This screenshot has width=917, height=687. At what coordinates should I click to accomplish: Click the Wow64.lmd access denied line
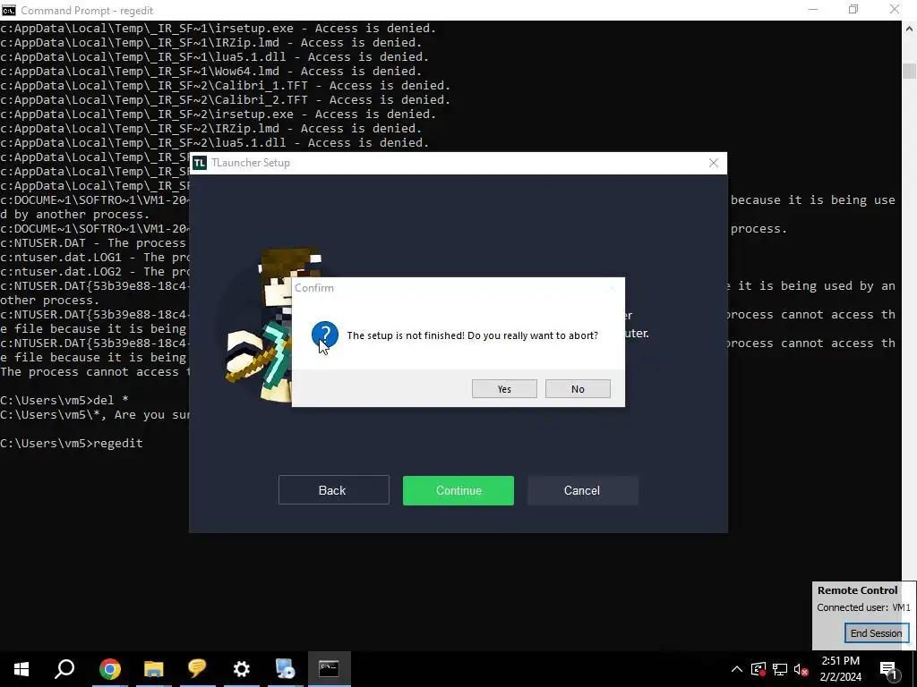coord(211,72)
